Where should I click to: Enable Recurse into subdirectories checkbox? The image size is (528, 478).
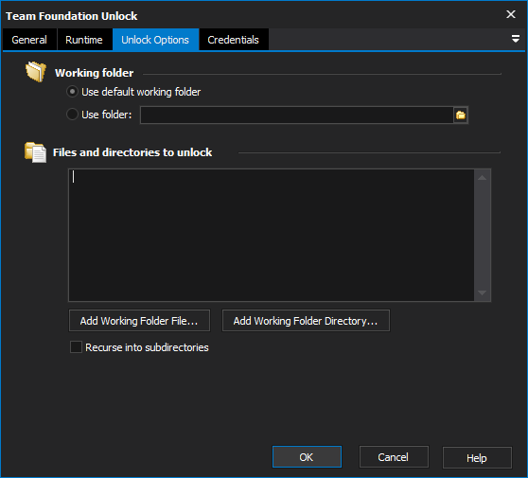[76, 347]
